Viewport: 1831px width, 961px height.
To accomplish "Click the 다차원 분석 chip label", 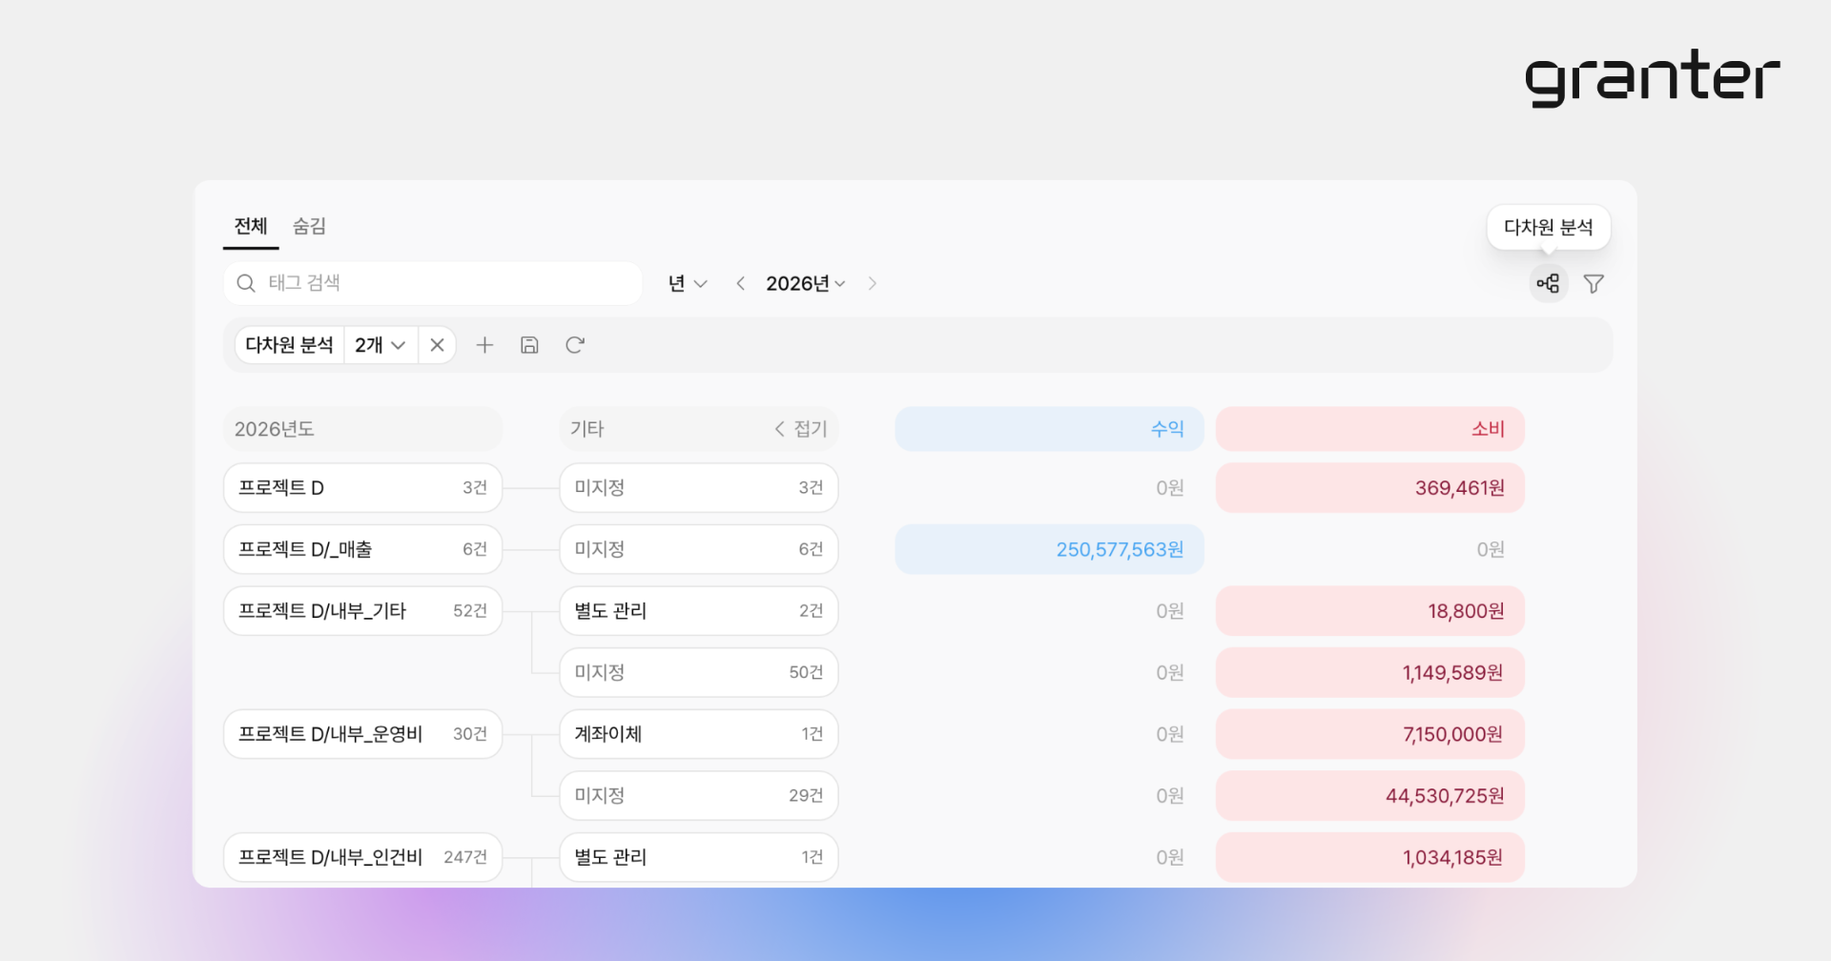I will [x=289, y=345].
